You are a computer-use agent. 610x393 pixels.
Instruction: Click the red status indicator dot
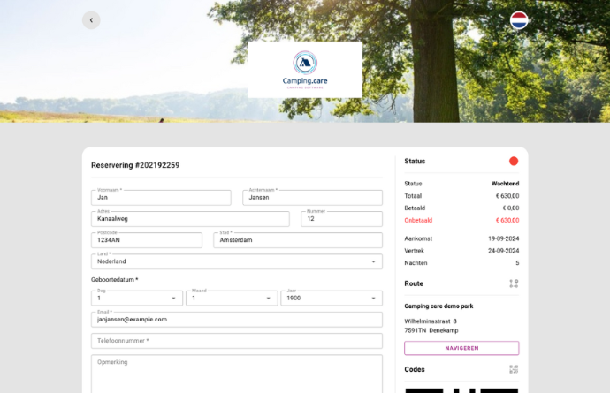pyautogui.click(x=514, y=161)
